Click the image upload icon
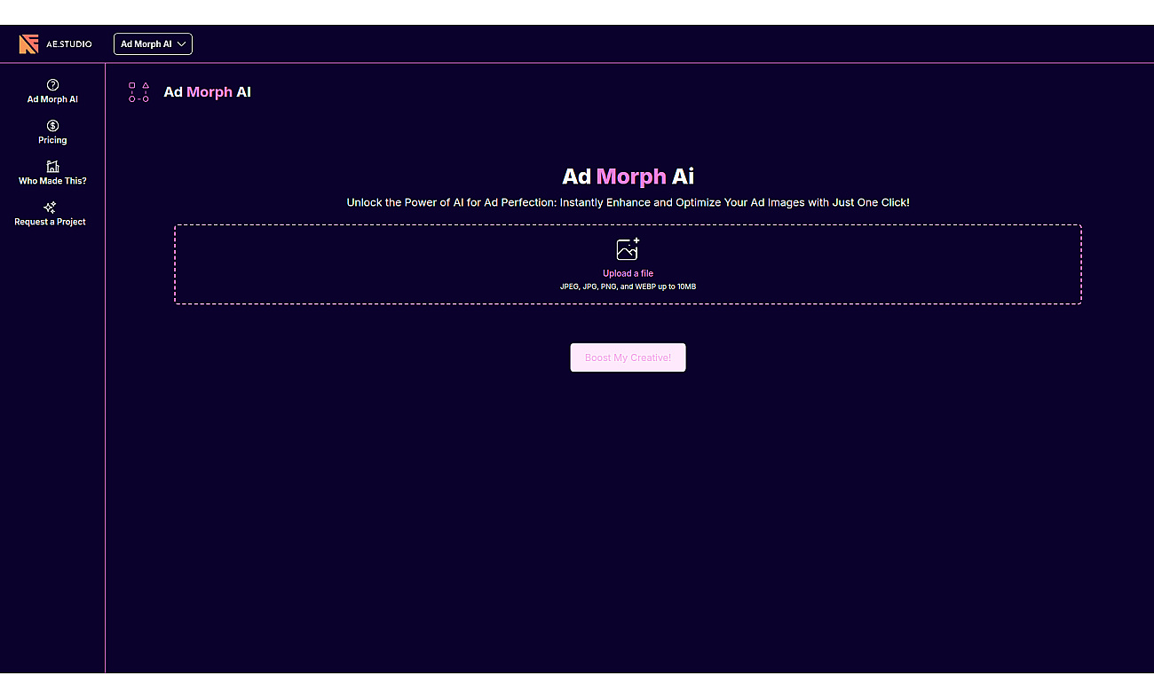This screenshot has height=699, width=1154. pos(628,249)
